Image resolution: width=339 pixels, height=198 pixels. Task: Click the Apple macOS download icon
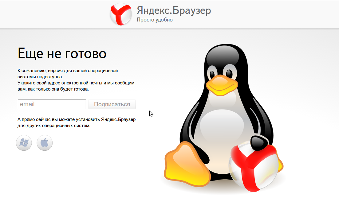pyautogui.click(x=45, y=143)
